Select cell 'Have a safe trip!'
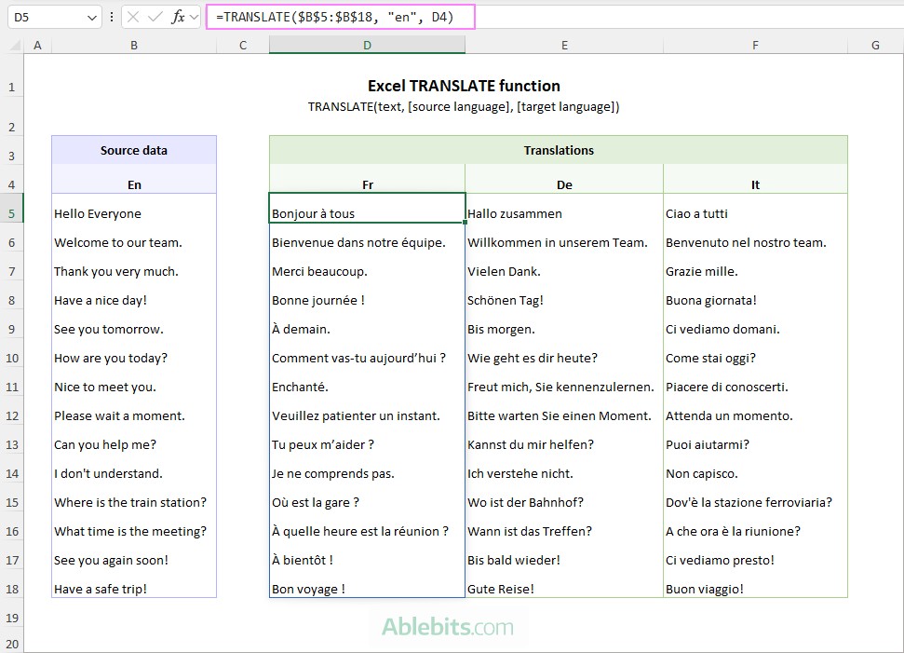This screenshot has height=653, width=904. (x=134, y=583)
